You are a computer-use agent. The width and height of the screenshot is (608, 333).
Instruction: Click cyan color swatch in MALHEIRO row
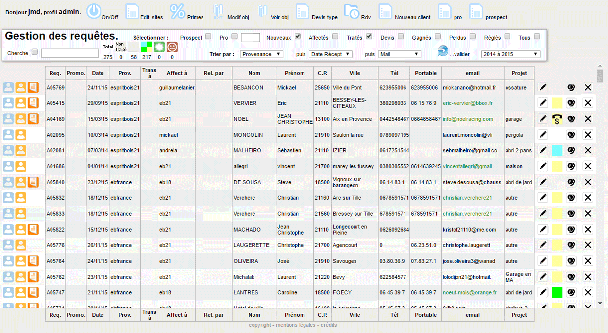coord(557,150)
